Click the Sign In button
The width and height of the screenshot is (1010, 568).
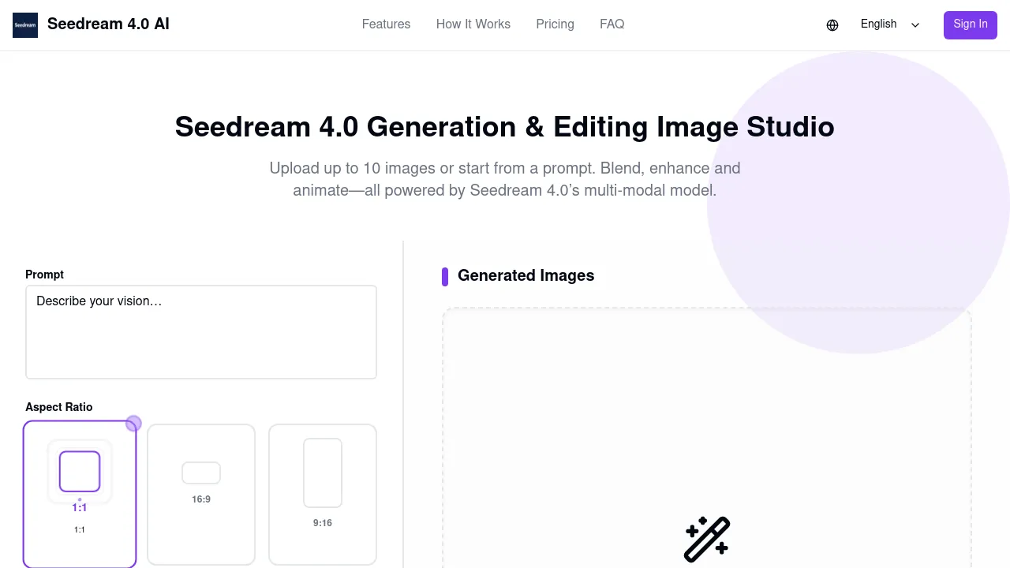pyautogui.click(x=971, y=24)
